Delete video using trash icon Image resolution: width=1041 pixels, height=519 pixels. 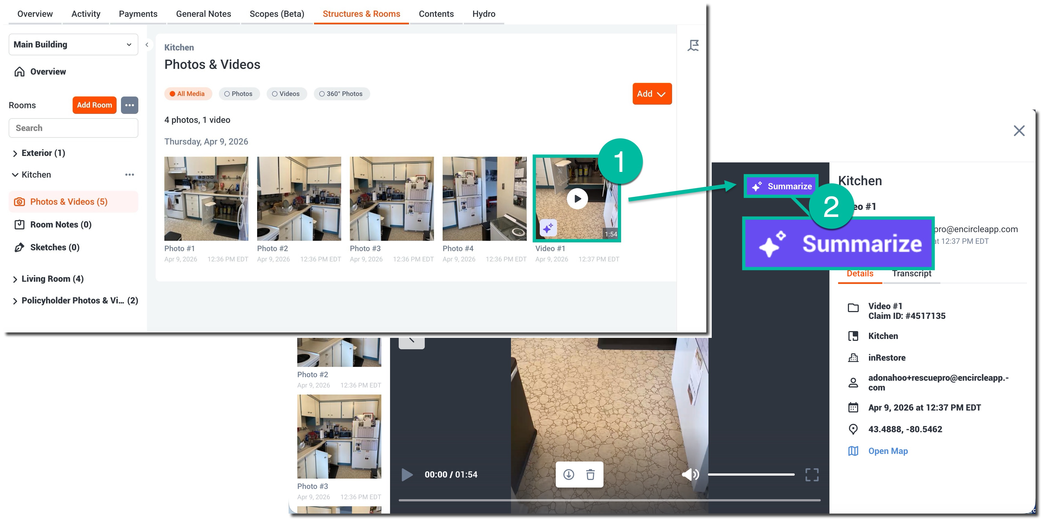(590, 475)
